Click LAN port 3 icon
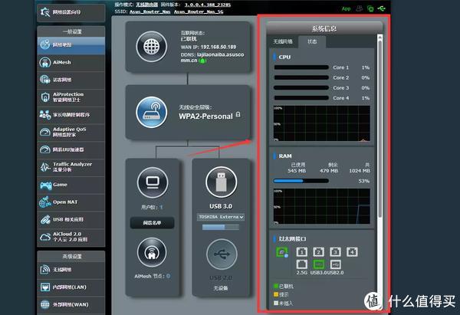Screen dimensions: 460x315 (335, 251)
